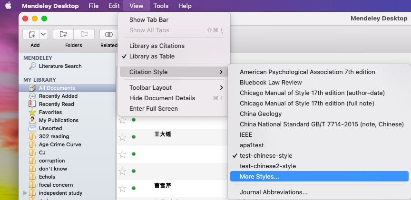Select American Psychological Association 7th edition style

319,72
